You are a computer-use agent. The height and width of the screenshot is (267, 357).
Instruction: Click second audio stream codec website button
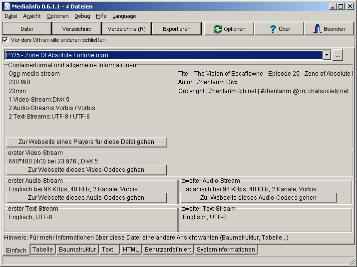coord(258,198)
